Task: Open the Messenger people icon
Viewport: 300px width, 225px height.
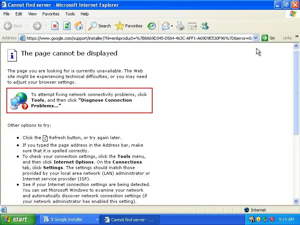Action: (204, 26)
